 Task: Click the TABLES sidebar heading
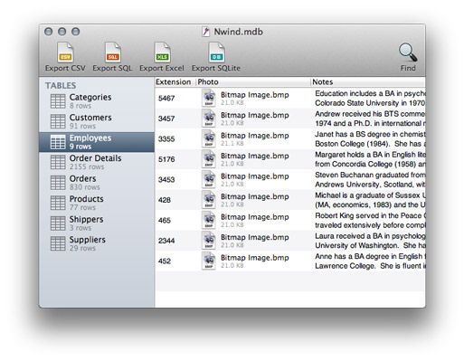61,86
